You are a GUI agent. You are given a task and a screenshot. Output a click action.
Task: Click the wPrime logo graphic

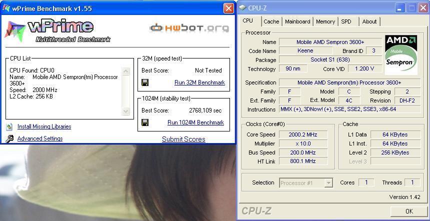[x=57, y=31]
